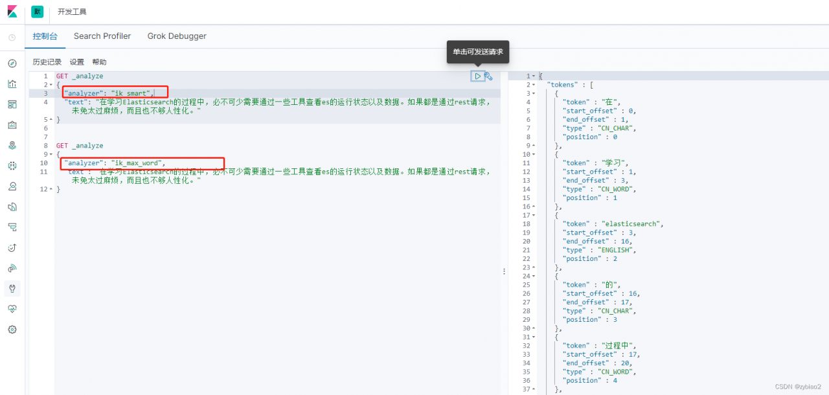This screenshot has height=395, width=829.
Task: Open Stack Monitoring heartbeat sidebar icon
Action: click(12, 309)
